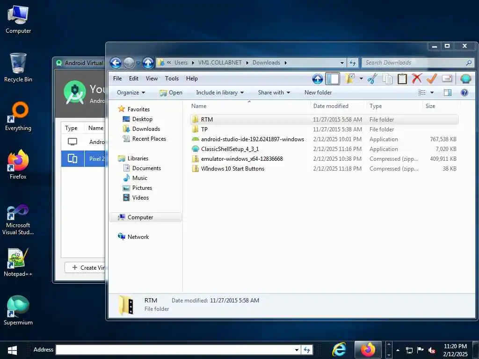Select emulator-windows_x64-12836668 zip file

pyautogui.click(x=324, y=159)
